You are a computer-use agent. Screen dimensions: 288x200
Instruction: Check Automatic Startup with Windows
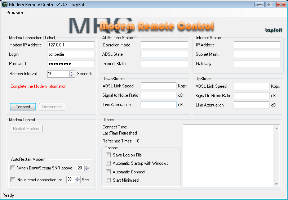pyautogui.click(x=108, y=163)
